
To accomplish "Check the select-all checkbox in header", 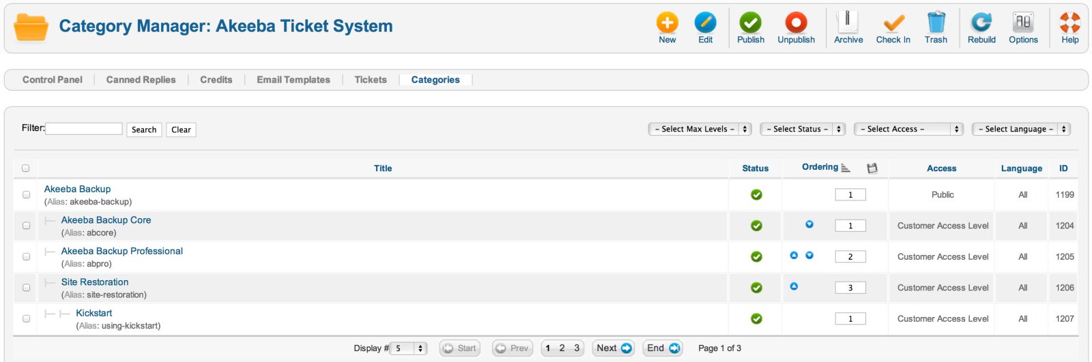I will pyautogui.click(x=26, y=168).
